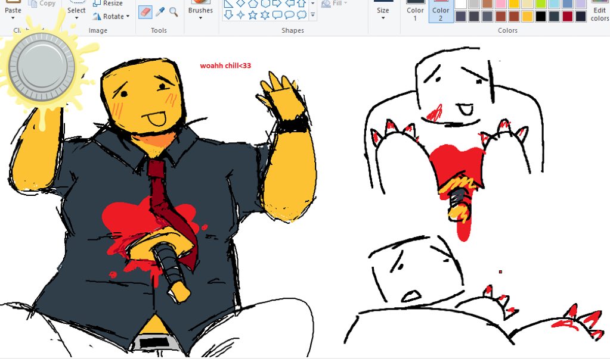
Task: Open the Brushes dropdown
Action: [200, 18]
